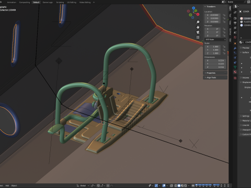The width and height of the screenshot is (251, 188).
Task: Switch to the Compositing workspace tab
Action: (x=25, y=3)
